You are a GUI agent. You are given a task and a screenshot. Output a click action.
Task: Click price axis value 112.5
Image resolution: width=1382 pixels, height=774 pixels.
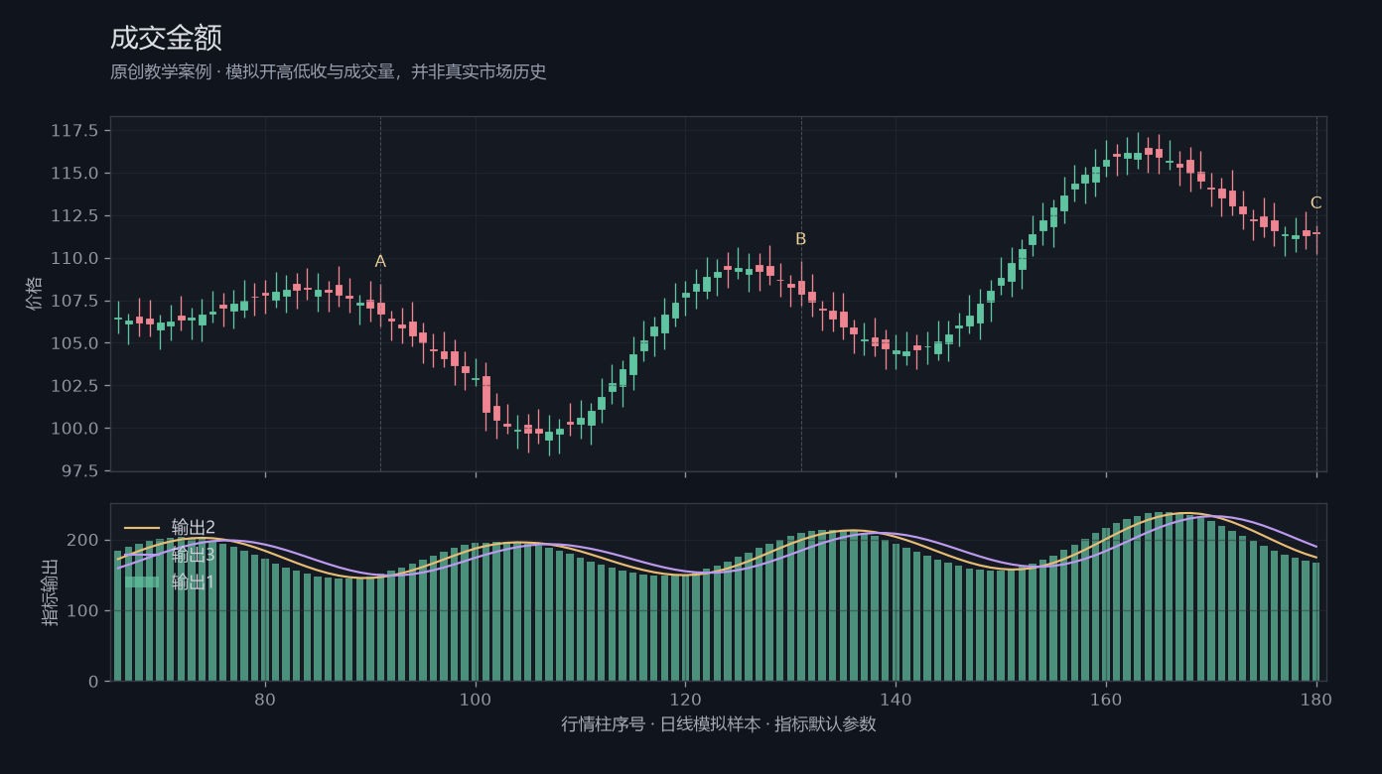pyautogui.click(x=75, y=216)
